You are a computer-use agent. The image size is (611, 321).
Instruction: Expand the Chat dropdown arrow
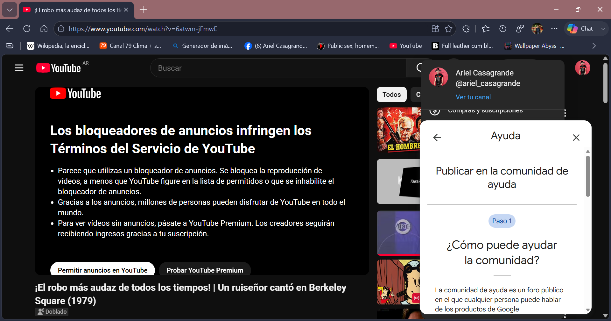603,29
